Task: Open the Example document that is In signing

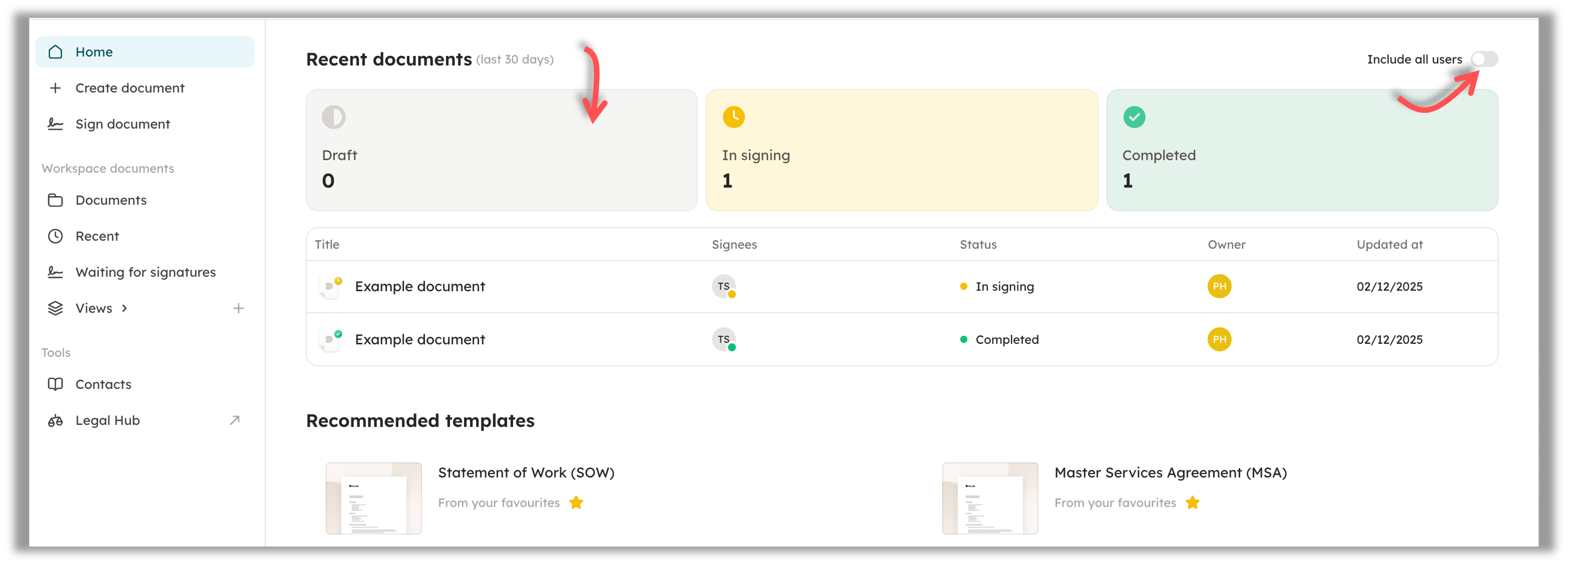Action: [420, 286]
